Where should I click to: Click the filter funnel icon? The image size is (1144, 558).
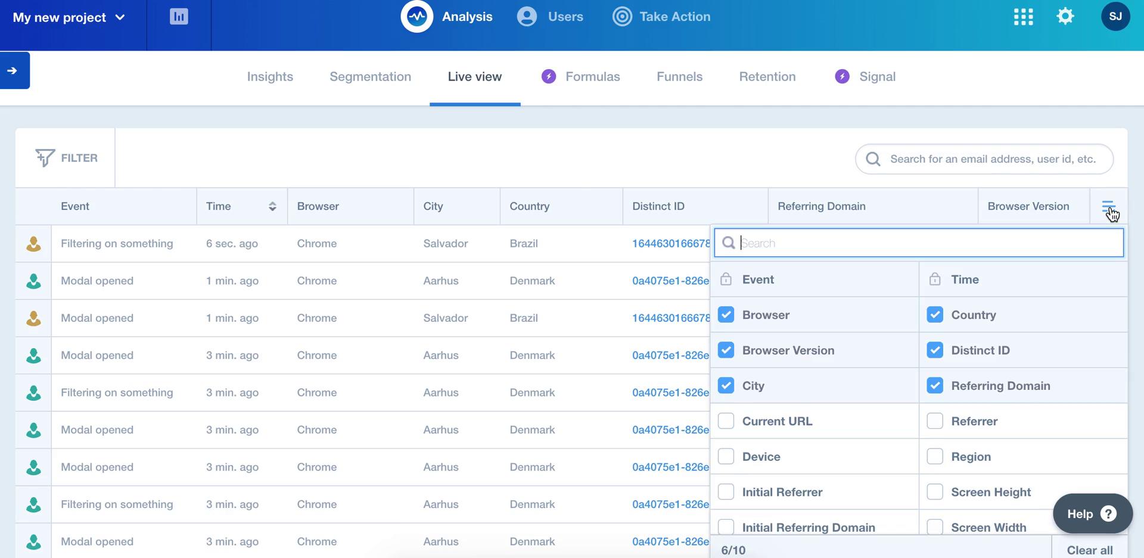[45, 157]
